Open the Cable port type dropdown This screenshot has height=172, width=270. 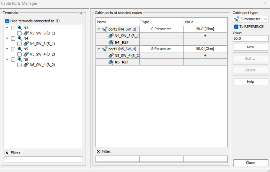point(250,19)
